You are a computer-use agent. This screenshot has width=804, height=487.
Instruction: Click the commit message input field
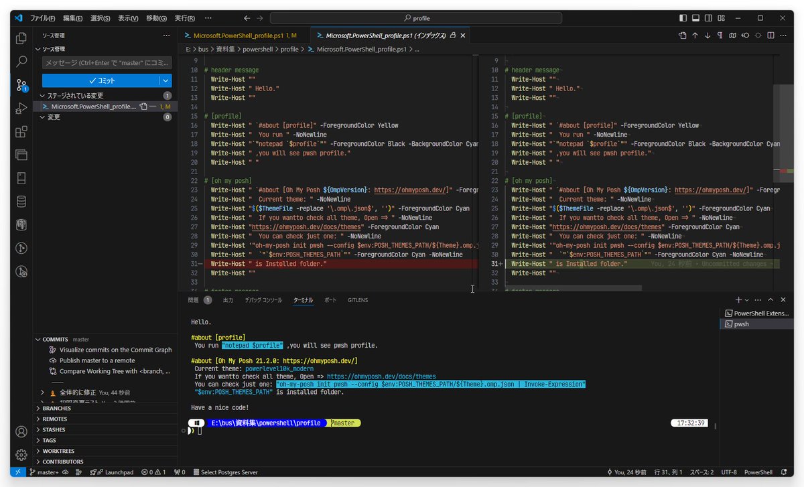(107, 63)
